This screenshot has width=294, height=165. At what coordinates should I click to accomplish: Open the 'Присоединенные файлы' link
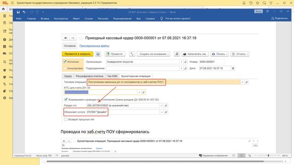(94, 46)
